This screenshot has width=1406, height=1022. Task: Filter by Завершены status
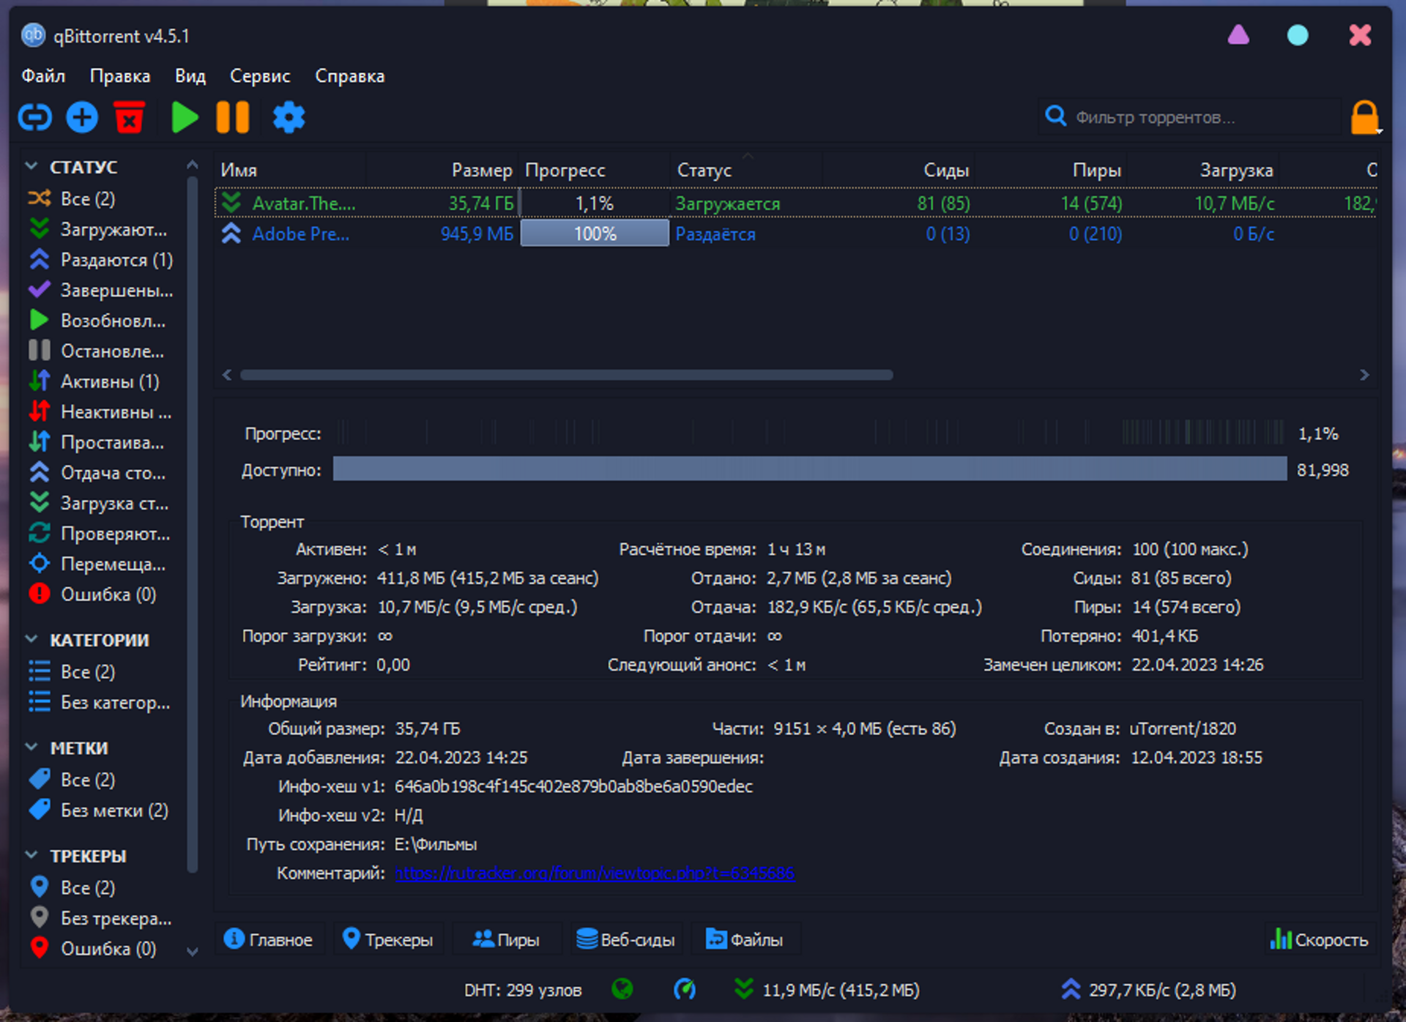click(103, 290)
